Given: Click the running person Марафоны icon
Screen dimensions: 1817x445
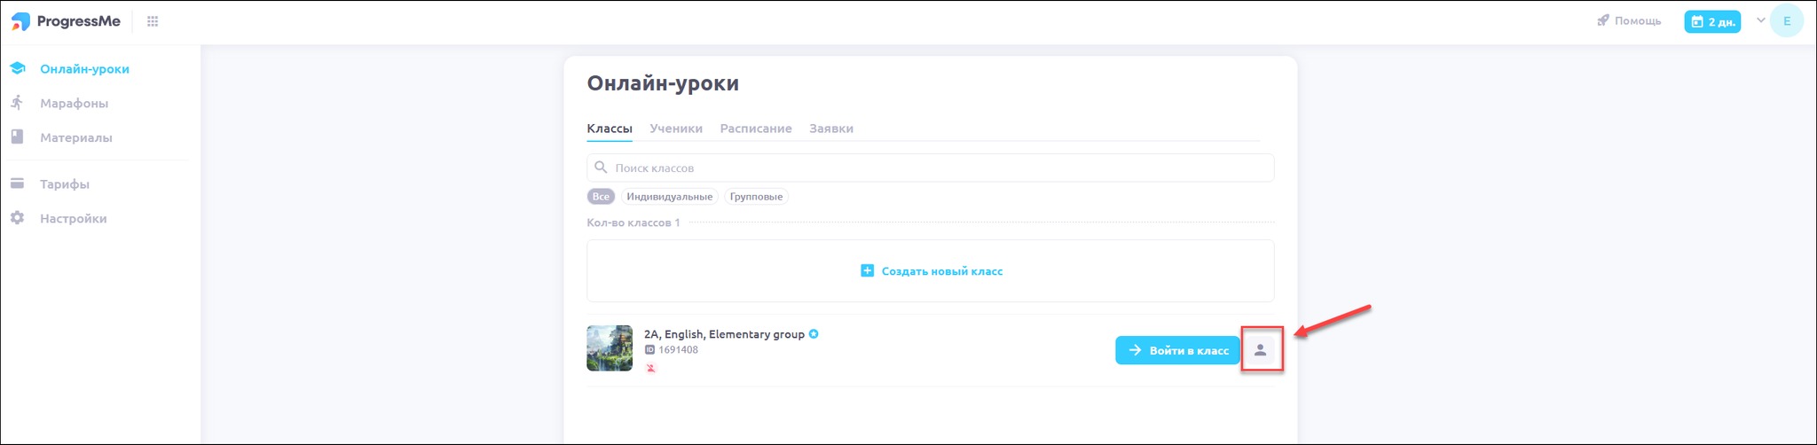Looking at the screenshot, I should coord(17,103).
